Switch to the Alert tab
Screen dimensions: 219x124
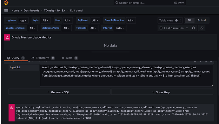click(x=70, y=58)
